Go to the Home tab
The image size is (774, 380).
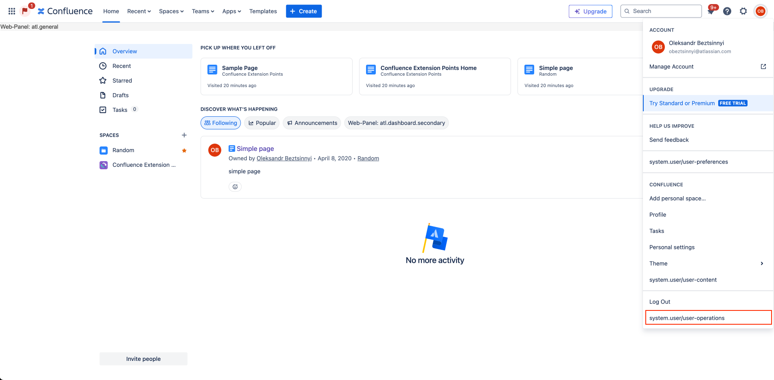click(111, 11)
